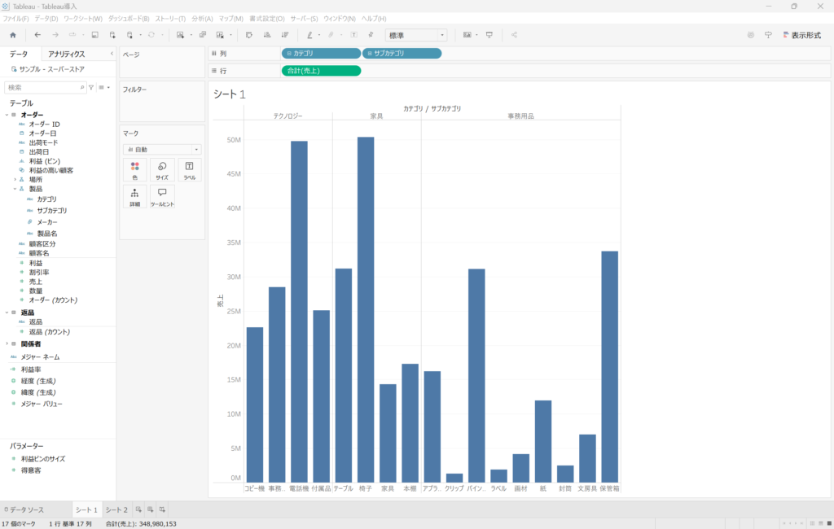The width and height of the screenshot is (834, 529).
Task: Open the 分析(A) menu
Action: coord(202,18)
